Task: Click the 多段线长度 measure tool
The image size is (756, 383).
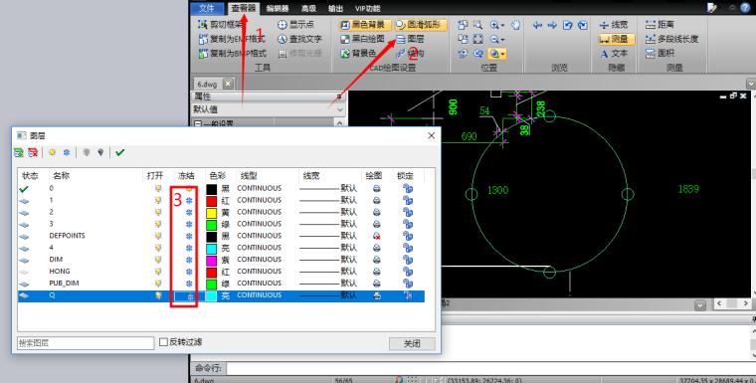Action: tap(671, 39)
